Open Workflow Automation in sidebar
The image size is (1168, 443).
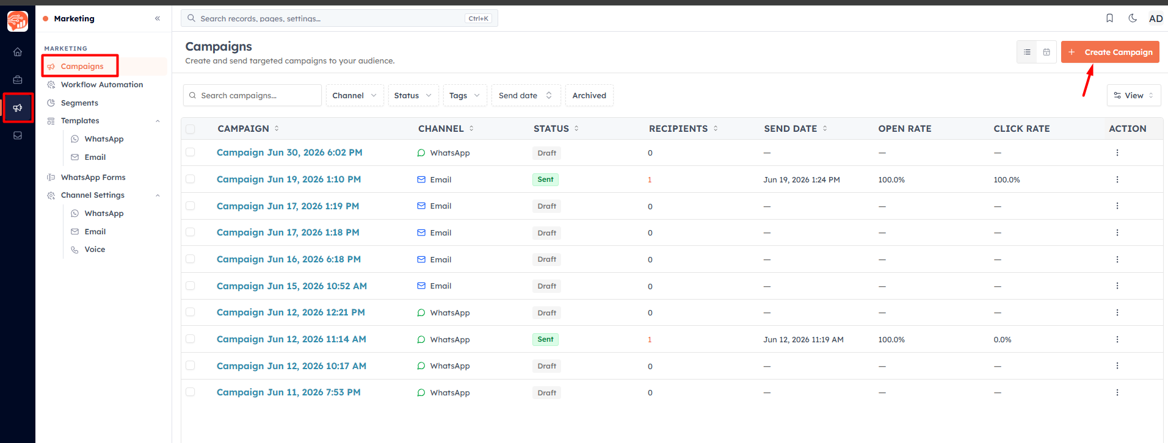pyautogui.click(x=102, y=85)
